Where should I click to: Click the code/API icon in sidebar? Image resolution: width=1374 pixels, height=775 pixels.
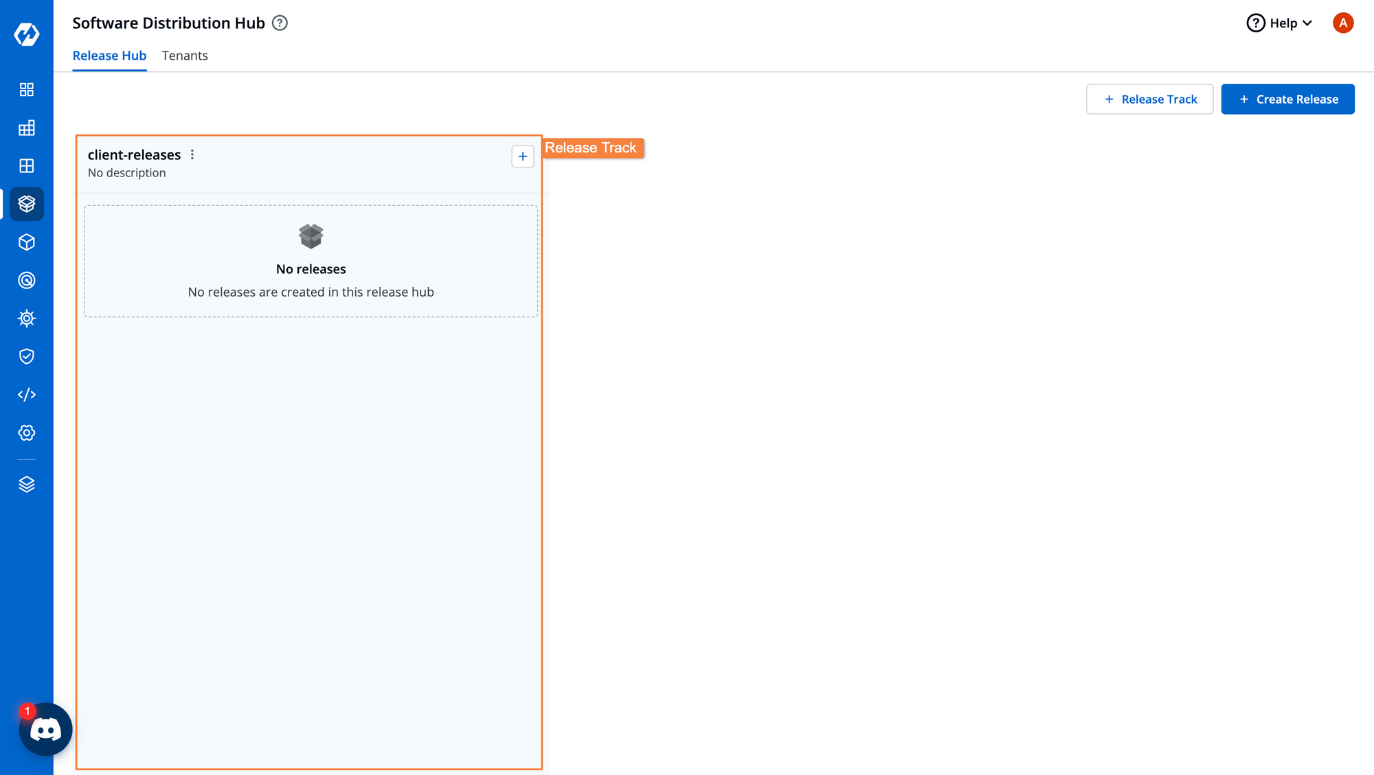pyautogui.click(x=26, y=394)
